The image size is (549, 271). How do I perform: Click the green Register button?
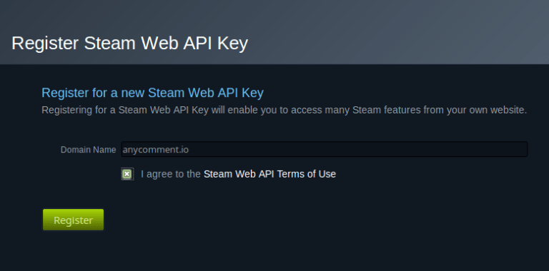[x=73, y=220]
